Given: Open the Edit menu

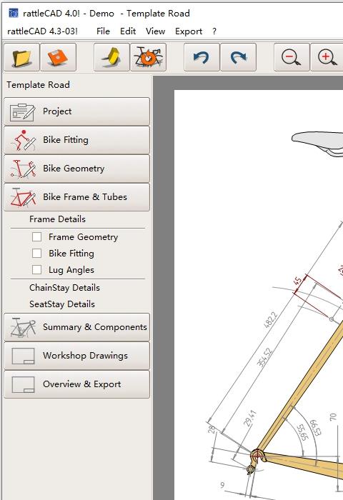Looking at the screenshot, I should (x=128, y=31).
